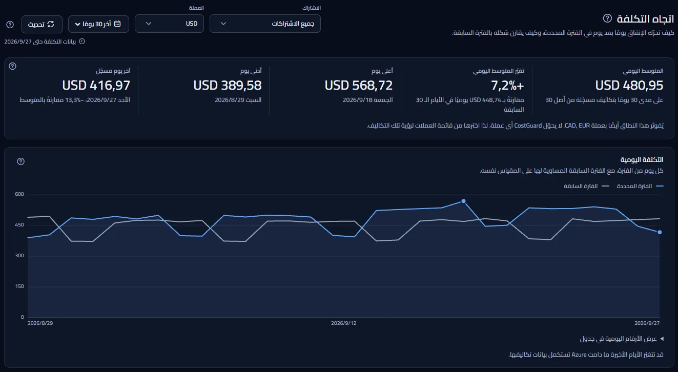Viewport: 678px width, 372px height.
Task: Click the last data point on chart line
Action: point(660,232)
